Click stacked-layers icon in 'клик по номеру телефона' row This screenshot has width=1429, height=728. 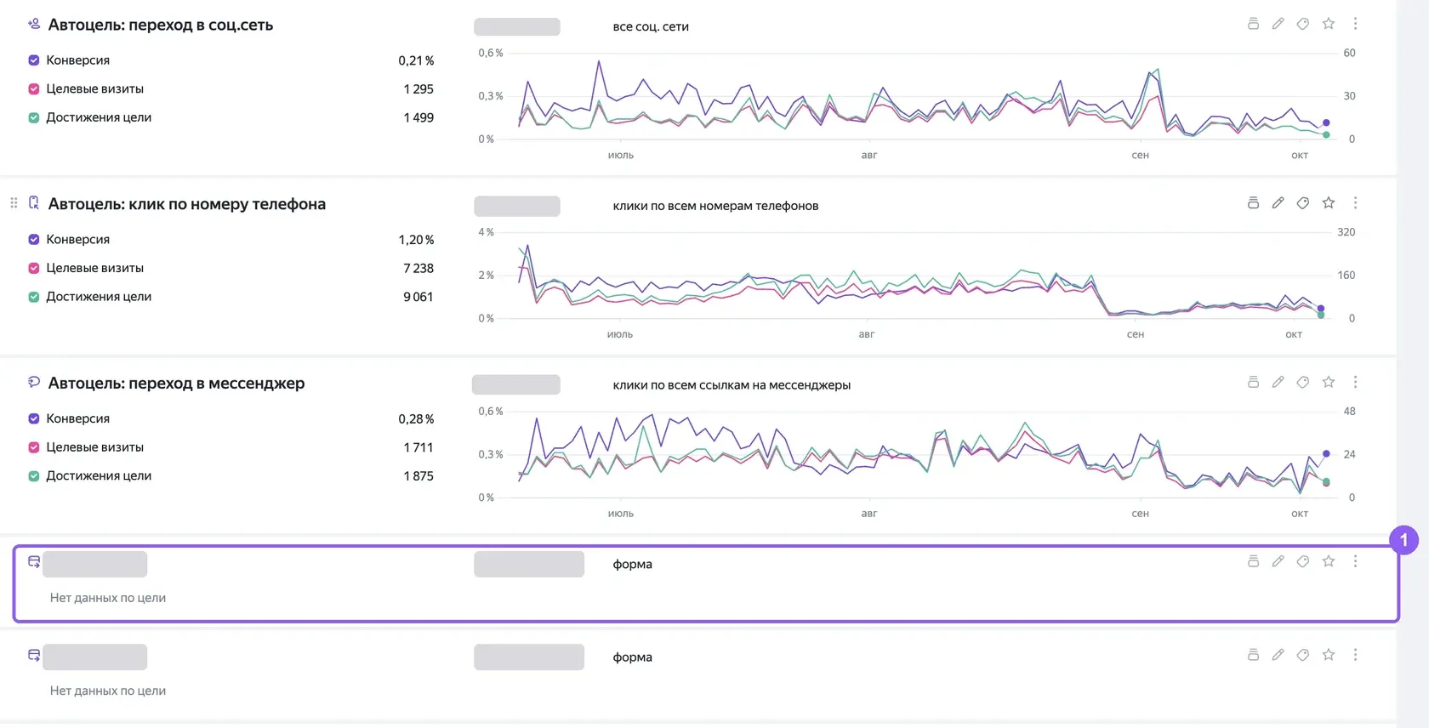[x=1253, y=203]
